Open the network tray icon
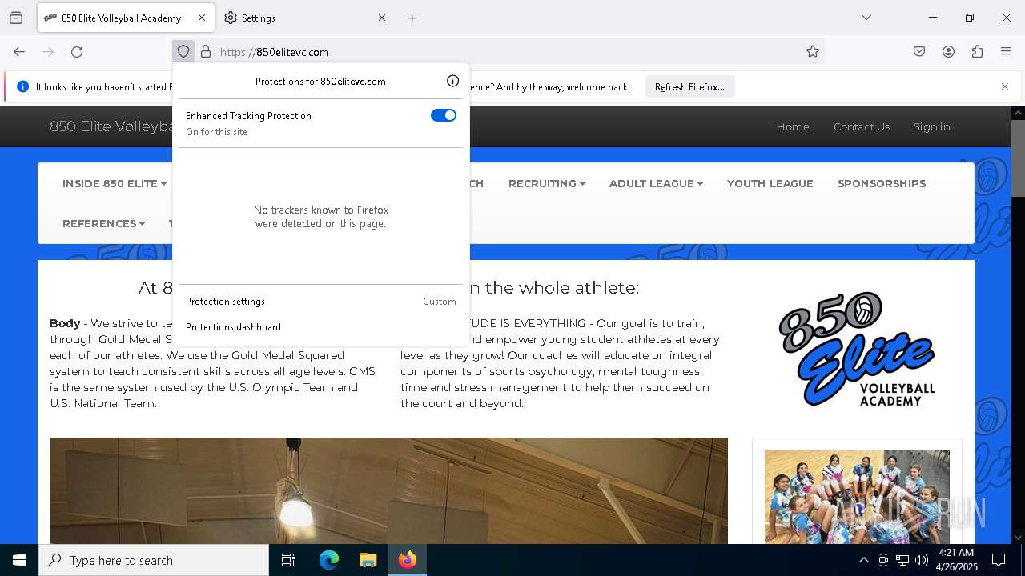 coord(902,560)
